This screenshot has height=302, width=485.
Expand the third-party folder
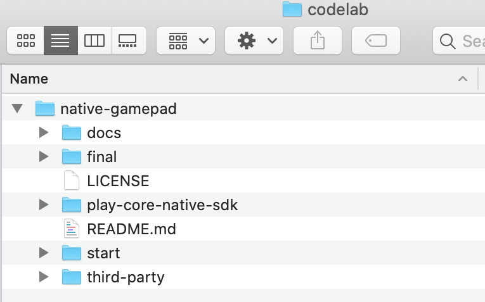[43, 277]
